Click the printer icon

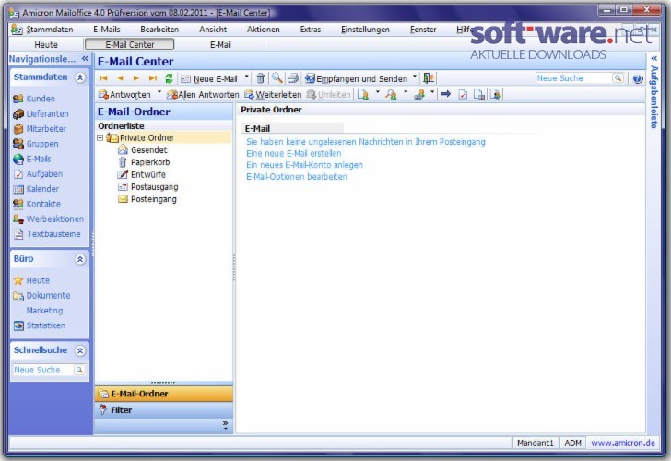click(x=293, y=78)
